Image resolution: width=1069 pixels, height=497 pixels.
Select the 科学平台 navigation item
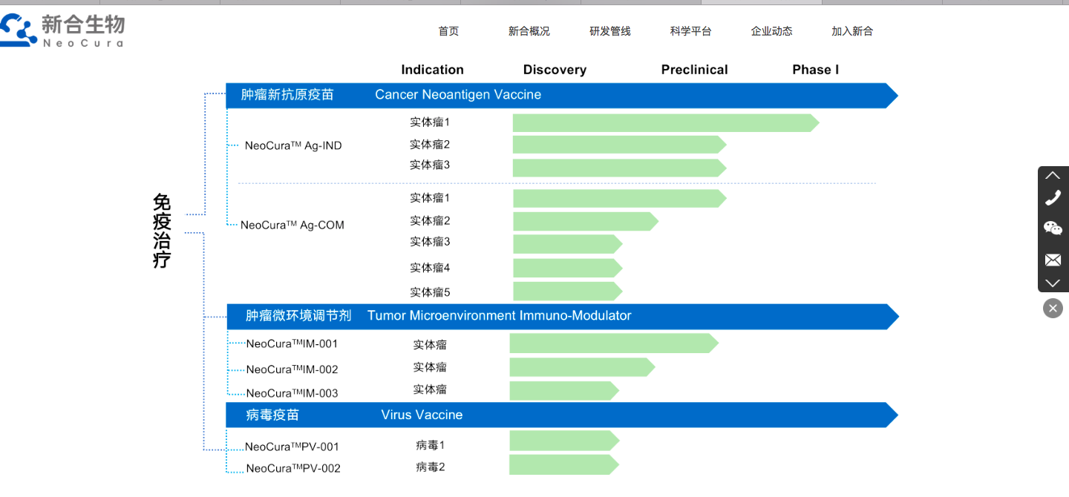tap(690, 31)
